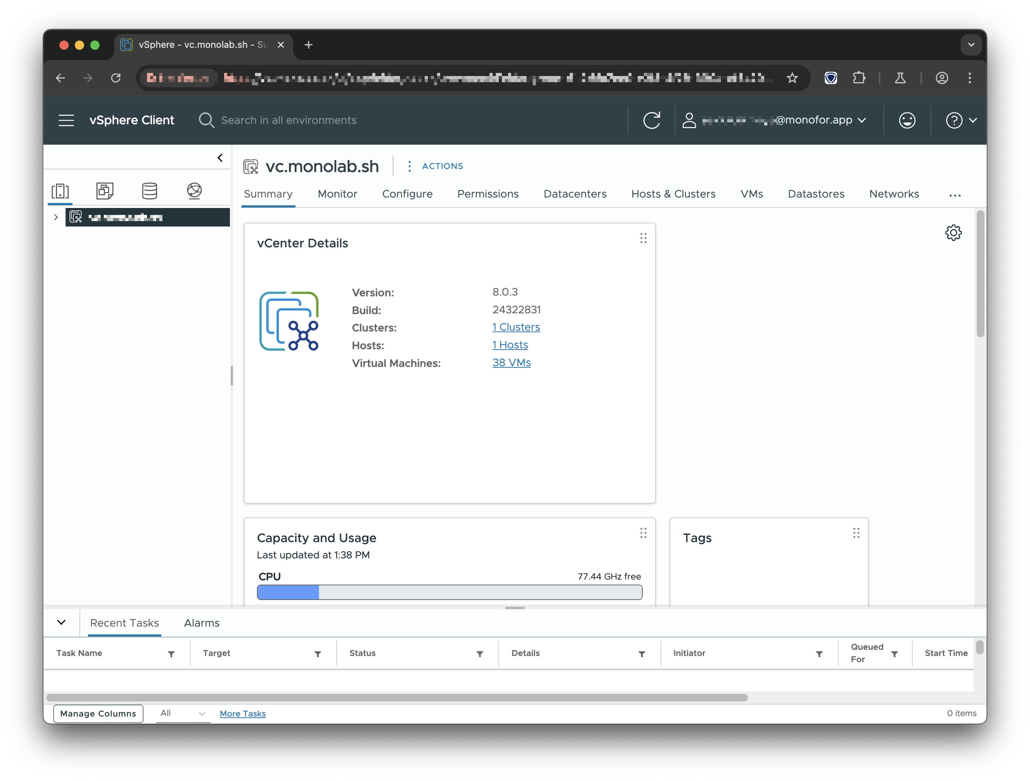Click the Manage Columns button
This screenshot has width=1030, height=781.
(98, 713)
